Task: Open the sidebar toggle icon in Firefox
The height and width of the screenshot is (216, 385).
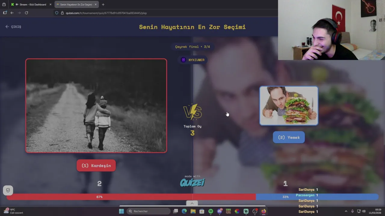Action: [5, 13]
